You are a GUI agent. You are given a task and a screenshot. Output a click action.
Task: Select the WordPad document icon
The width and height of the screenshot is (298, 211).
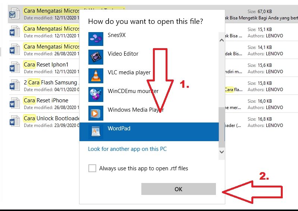point(96,132)
